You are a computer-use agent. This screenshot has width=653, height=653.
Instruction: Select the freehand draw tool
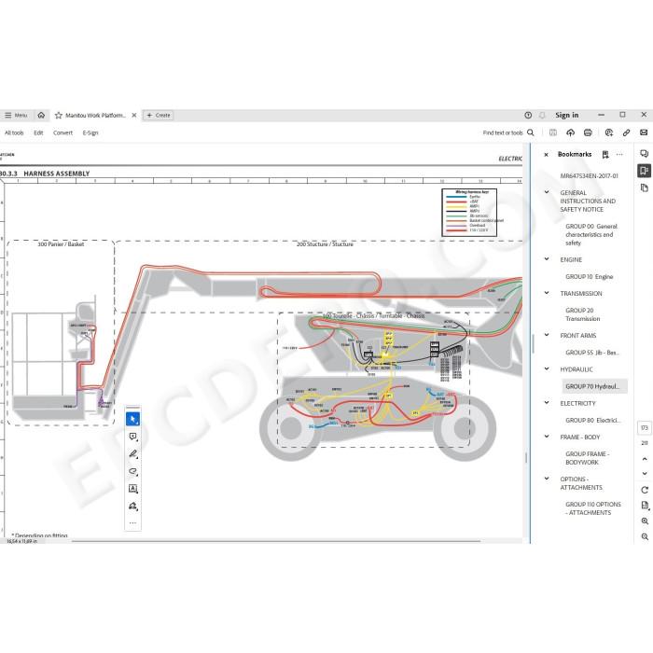coord(132,471)
